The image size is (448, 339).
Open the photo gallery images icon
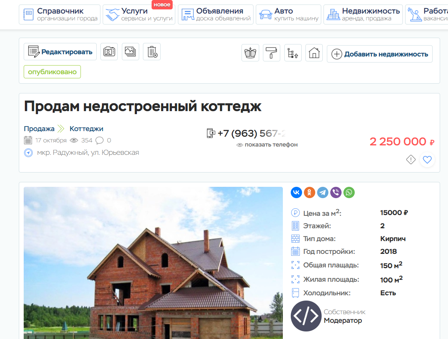pos(131,52)
